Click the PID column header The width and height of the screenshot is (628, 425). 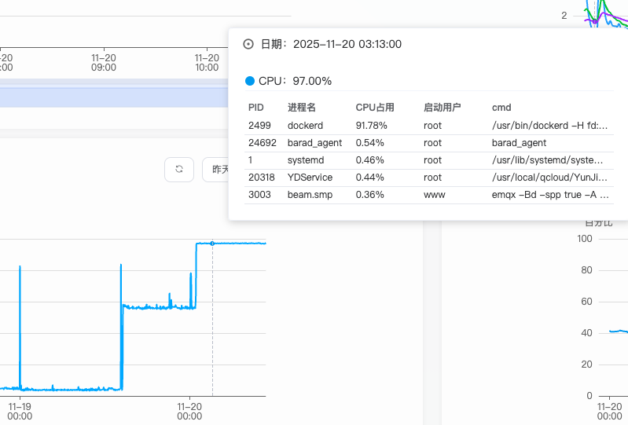coord(256,108)
